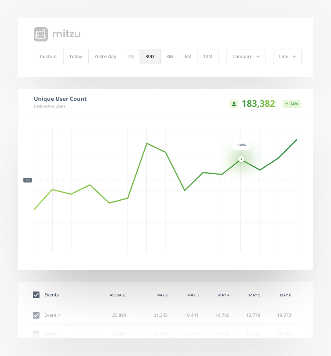331x356 pixels.
Task: Switch to the 3M view
Action: 169,56
